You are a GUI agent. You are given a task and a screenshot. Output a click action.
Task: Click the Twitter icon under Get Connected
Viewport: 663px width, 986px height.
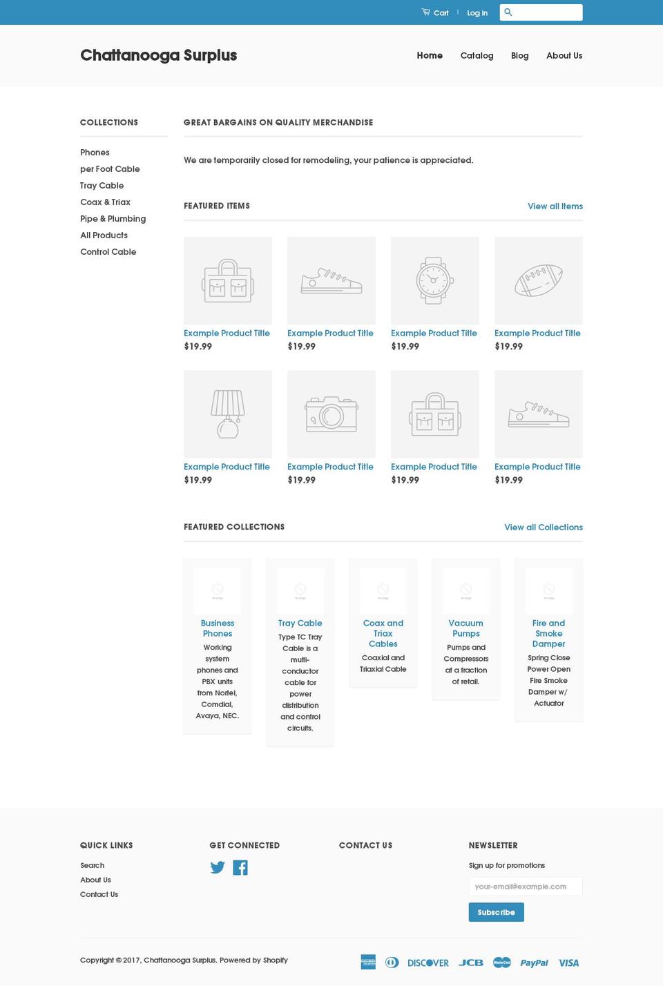(x=218, y=867)
